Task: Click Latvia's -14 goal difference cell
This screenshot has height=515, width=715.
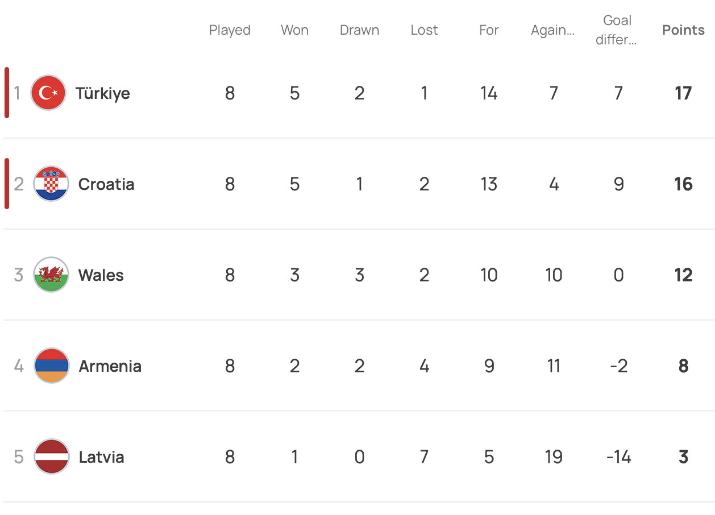Action: point(618,457)
